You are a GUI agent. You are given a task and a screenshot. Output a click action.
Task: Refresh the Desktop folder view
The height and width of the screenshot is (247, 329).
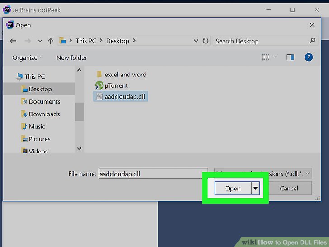click(206, 41)
